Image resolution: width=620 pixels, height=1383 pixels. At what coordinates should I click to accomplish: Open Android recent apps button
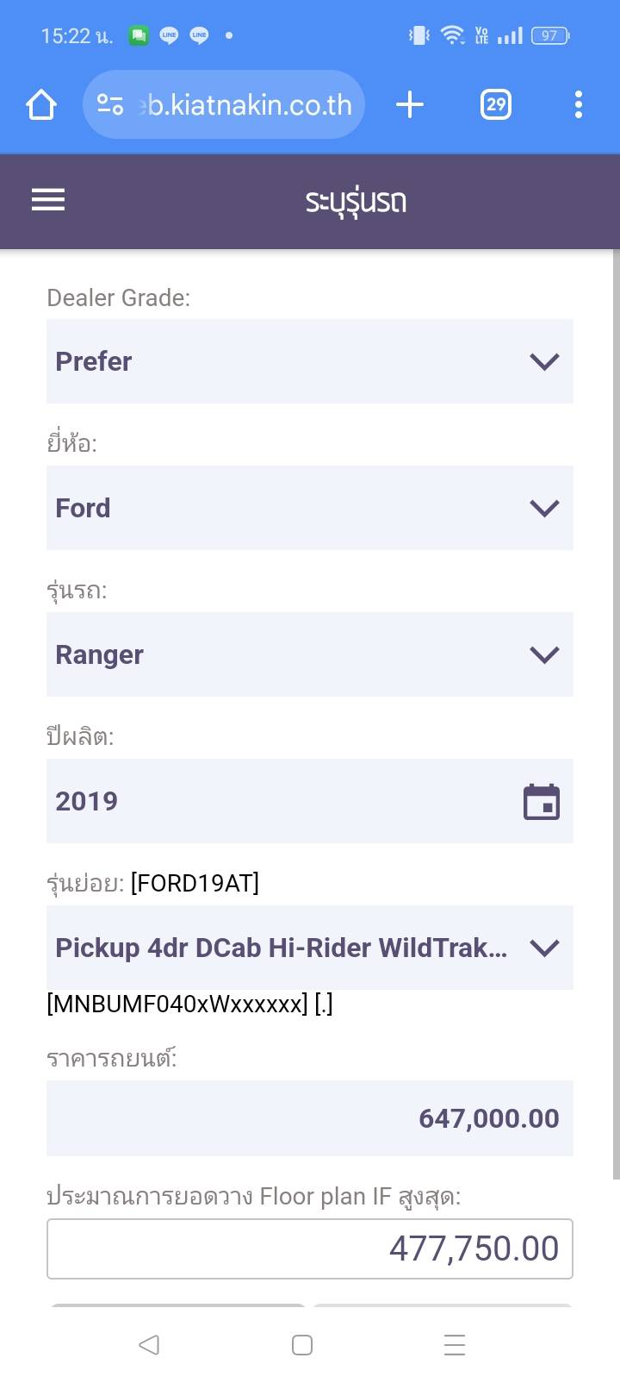pos(454,1345)
